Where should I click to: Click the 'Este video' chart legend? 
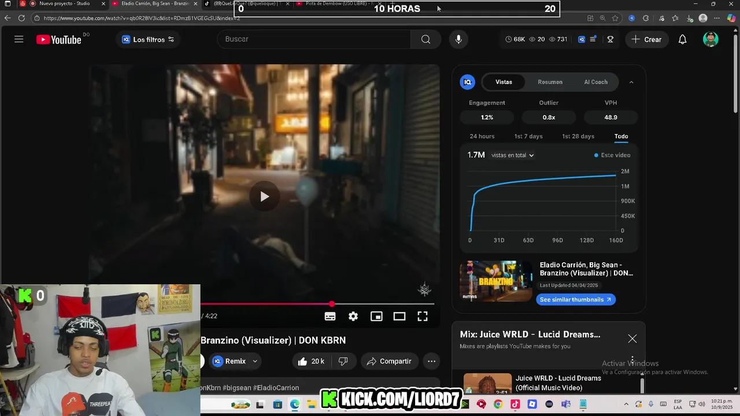click(612, 155)
